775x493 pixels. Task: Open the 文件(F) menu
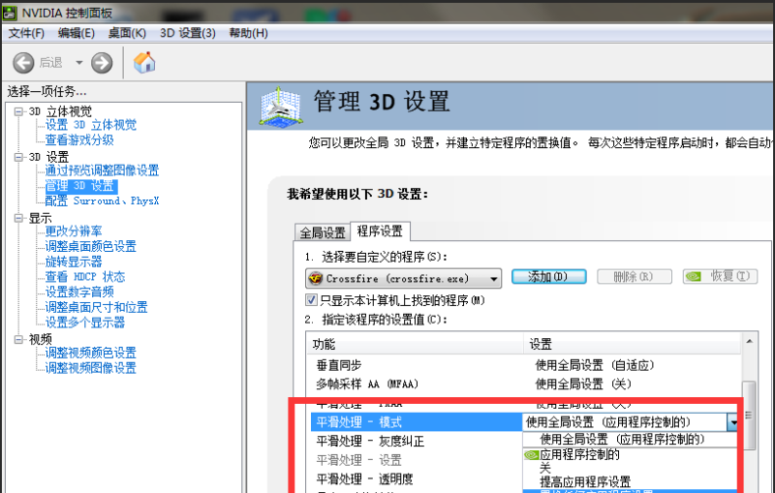[27, 33]
